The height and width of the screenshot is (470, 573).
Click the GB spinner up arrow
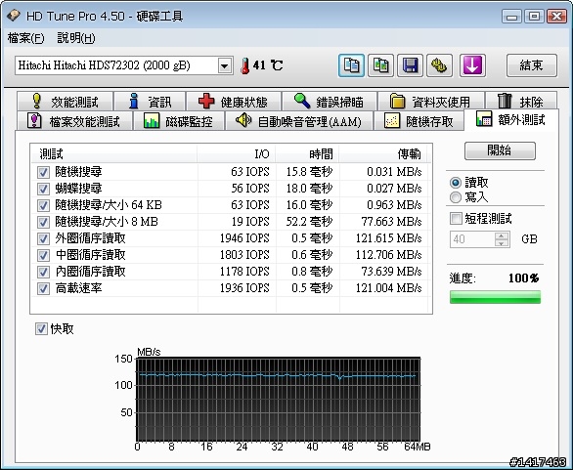pyautogui.click(x=502, y=235)
